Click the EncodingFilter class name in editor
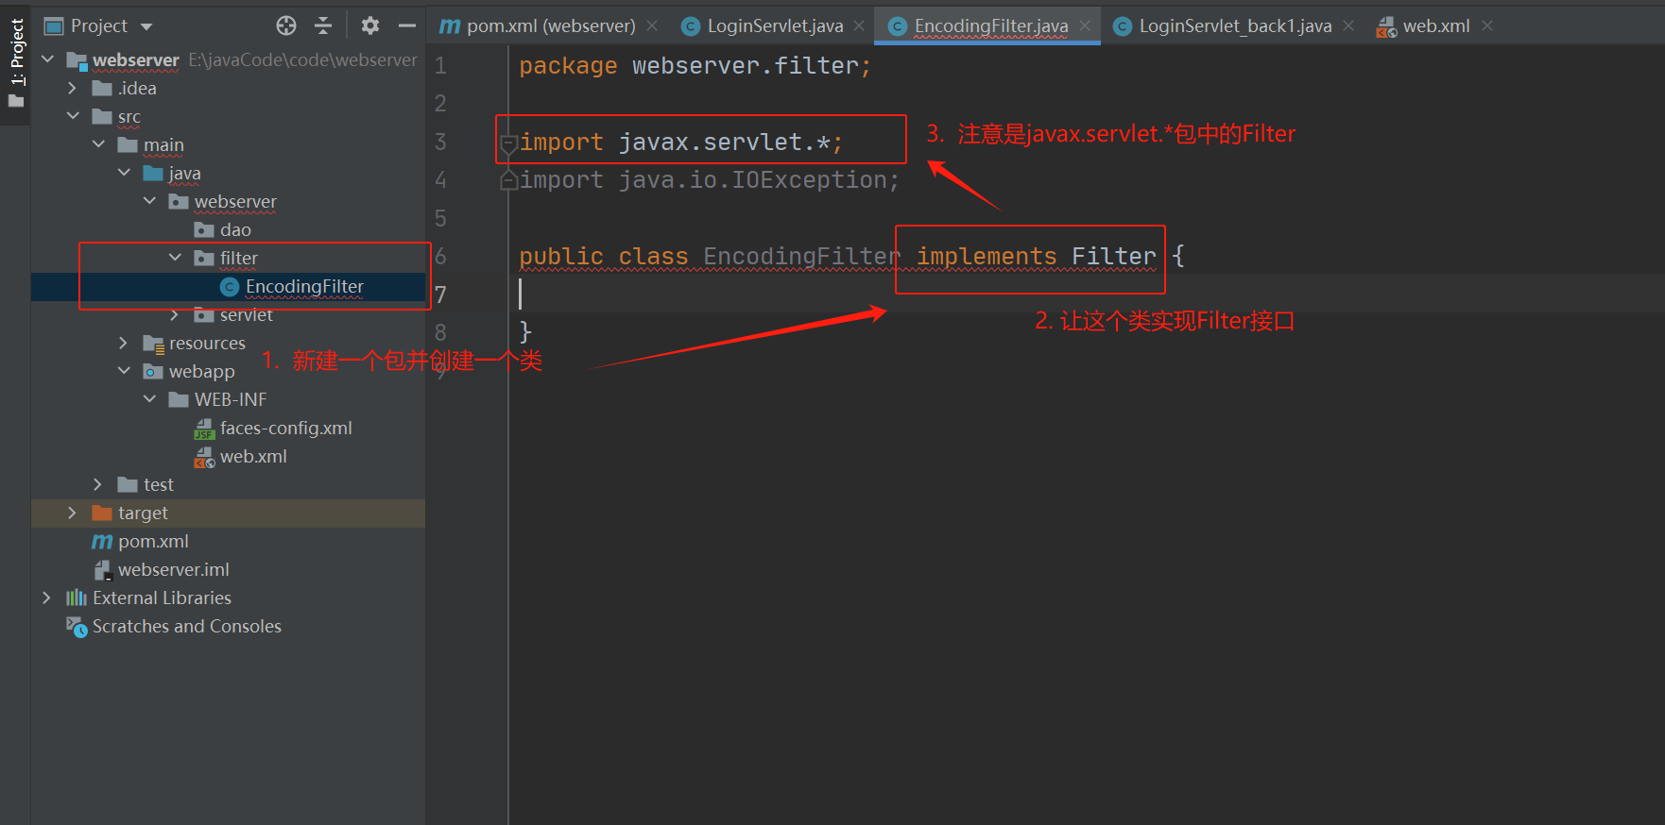The width and height of the screenshot is (1665, 825). [802, 256]
